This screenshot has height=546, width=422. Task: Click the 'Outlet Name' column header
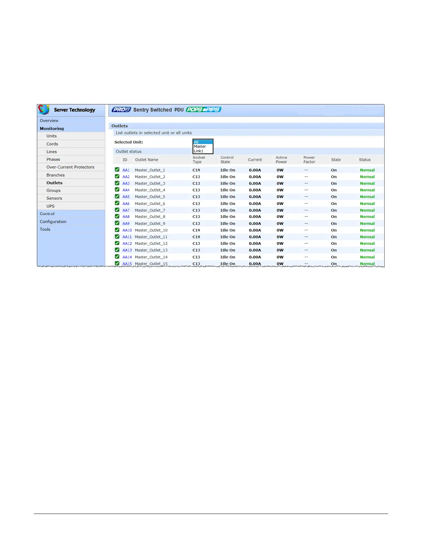point(147,160)
